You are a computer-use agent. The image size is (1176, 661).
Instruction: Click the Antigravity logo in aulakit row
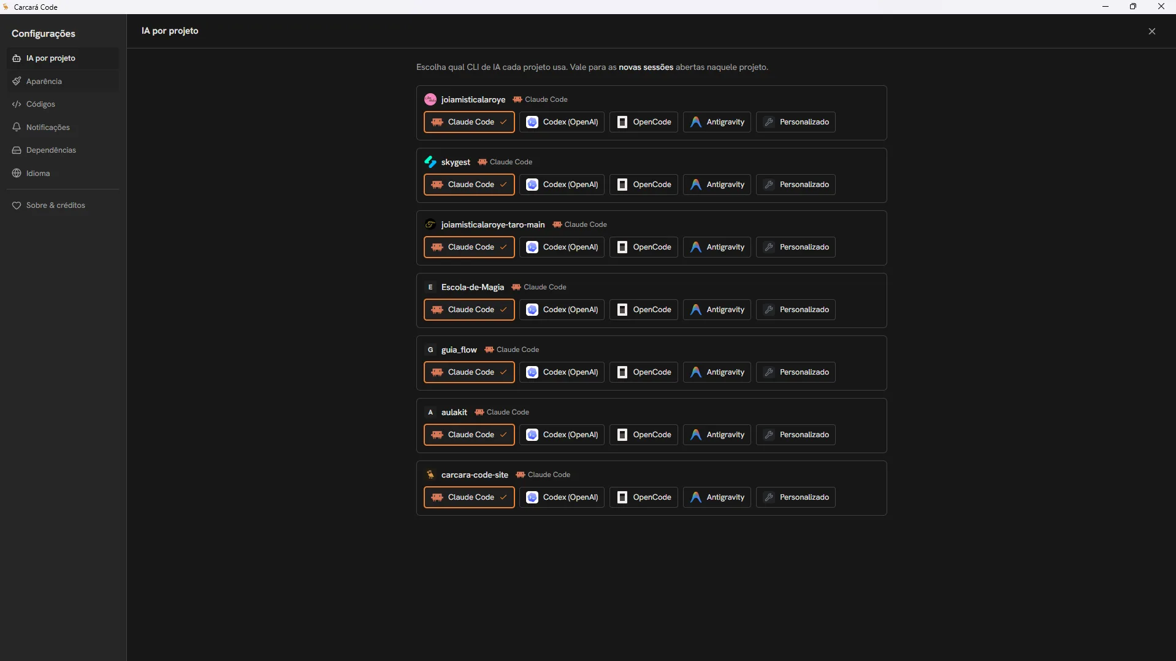(695, 435)
